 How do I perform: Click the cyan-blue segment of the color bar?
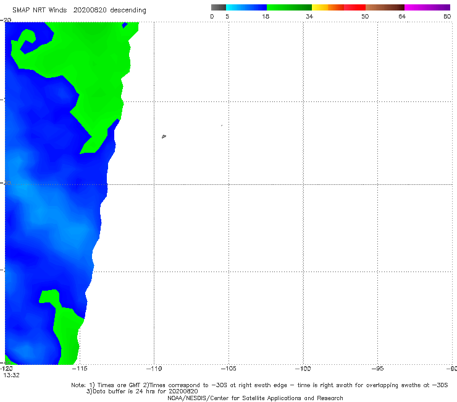246,7
